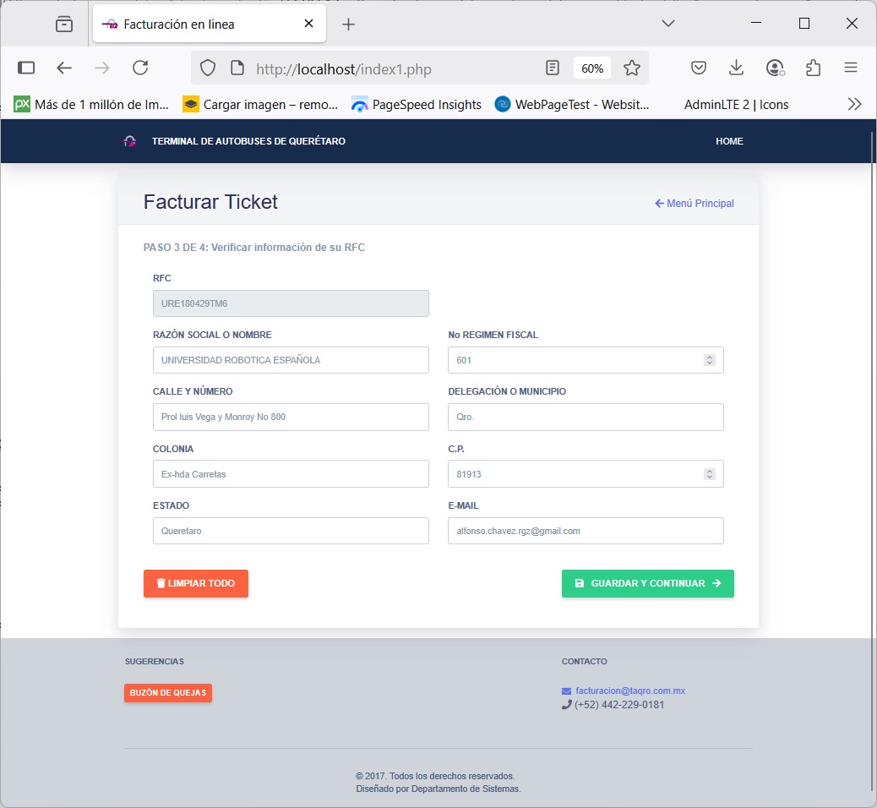Toggle the Firefox sidebar panel
The image size is (877, 808).
tap(26, 68)
